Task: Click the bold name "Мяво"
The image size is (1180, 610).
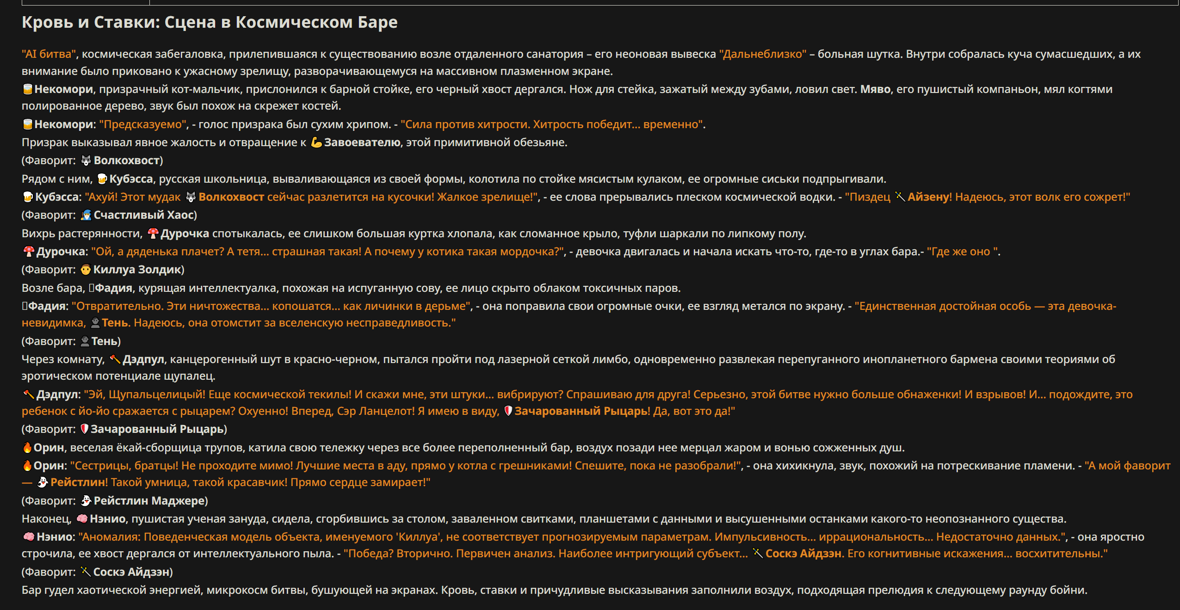Action: coord(875,89)
